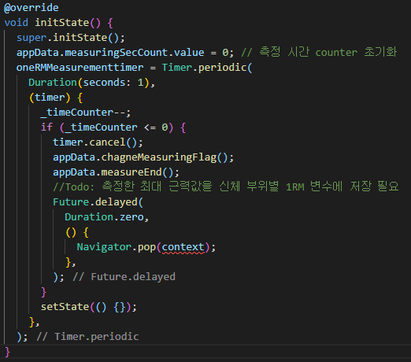Click the @override annotation
411x362 pixels.
pos(31,8)
